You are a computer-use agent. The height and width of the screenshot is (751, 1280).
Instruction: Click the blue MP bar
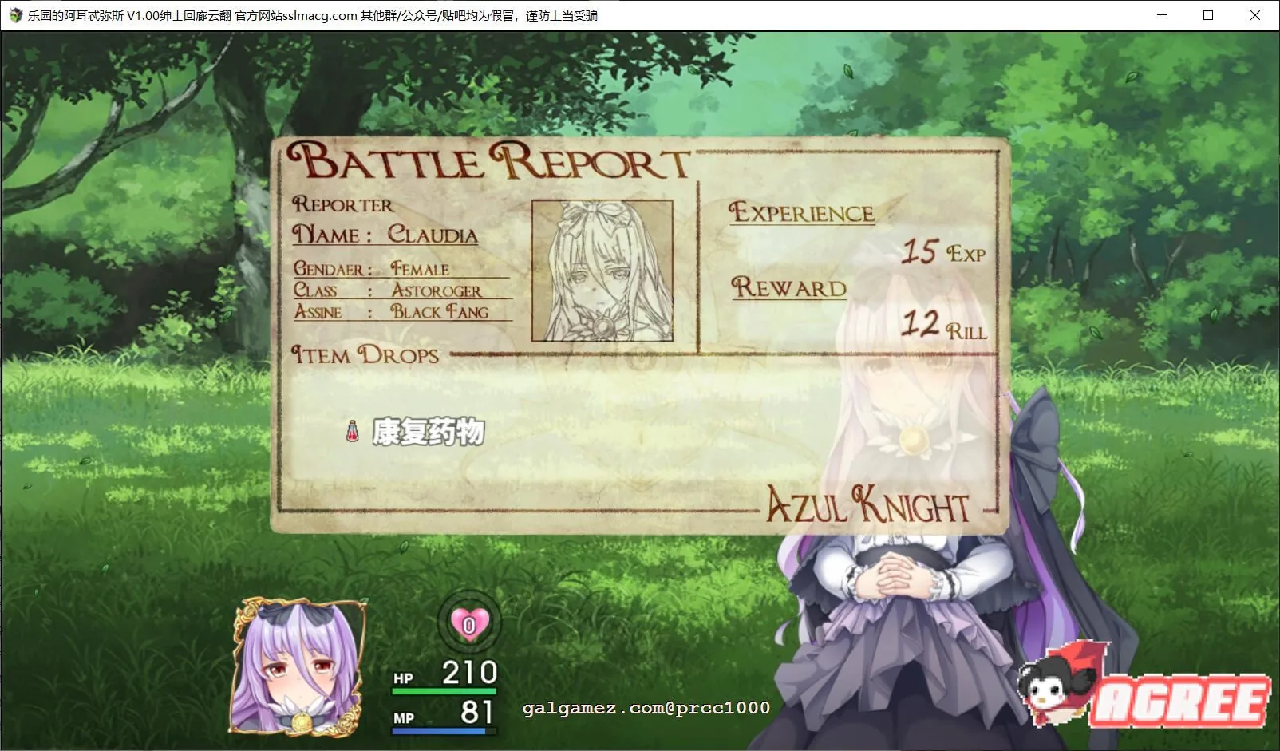pyautogui.click(x=444, y=730)
